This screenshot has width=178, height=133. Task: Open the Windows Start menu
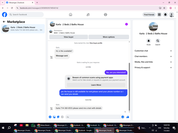pos(3,128)
